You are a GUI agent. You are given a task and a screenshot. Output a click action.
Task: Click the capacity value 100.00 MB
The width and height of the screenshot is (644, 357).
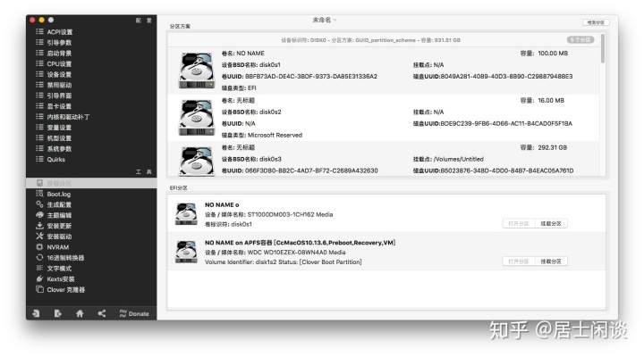coord(553,54)
